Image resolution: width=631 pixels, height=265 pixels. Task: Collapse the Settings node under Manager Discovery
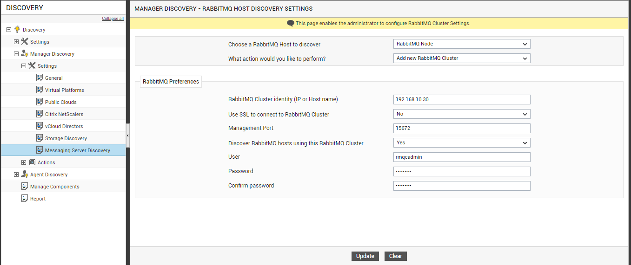(24, 66)
